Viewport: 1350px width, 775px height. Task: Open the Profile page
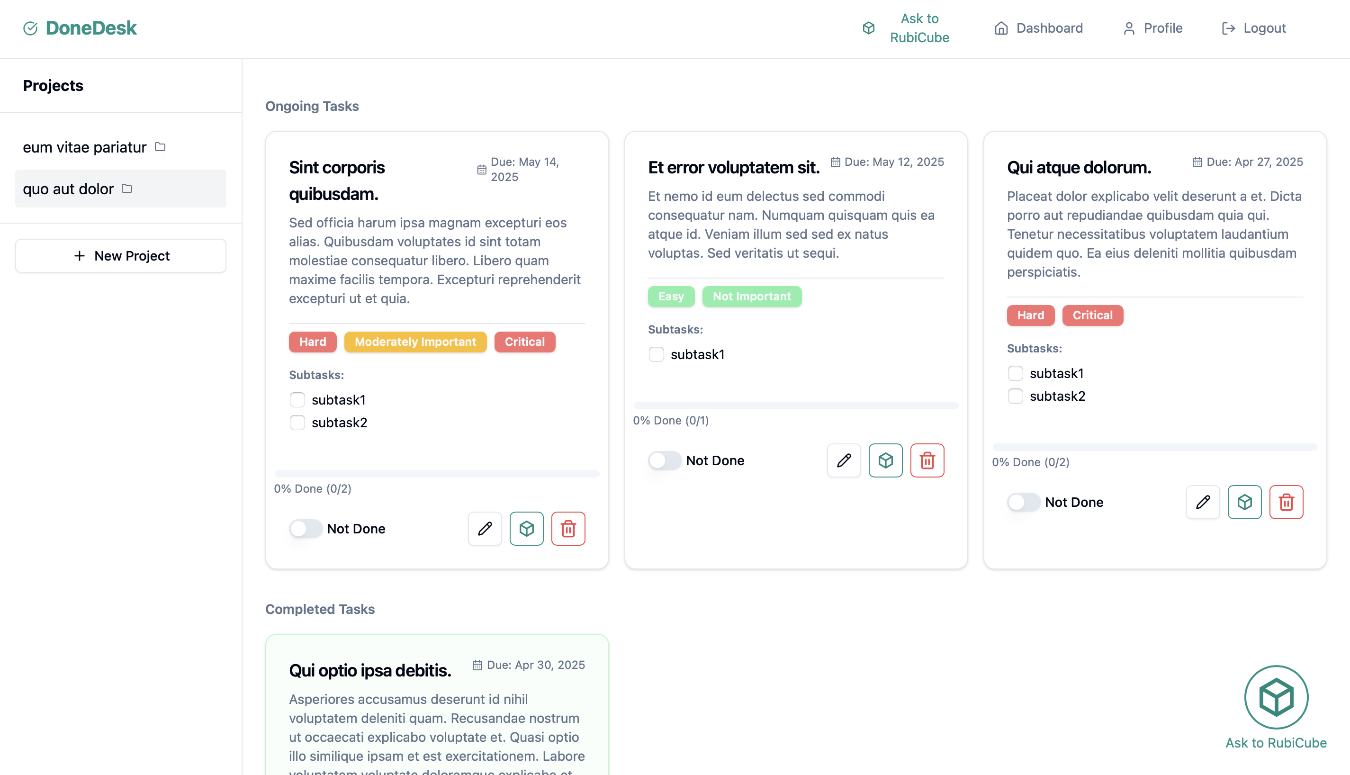pos(1152,28)
